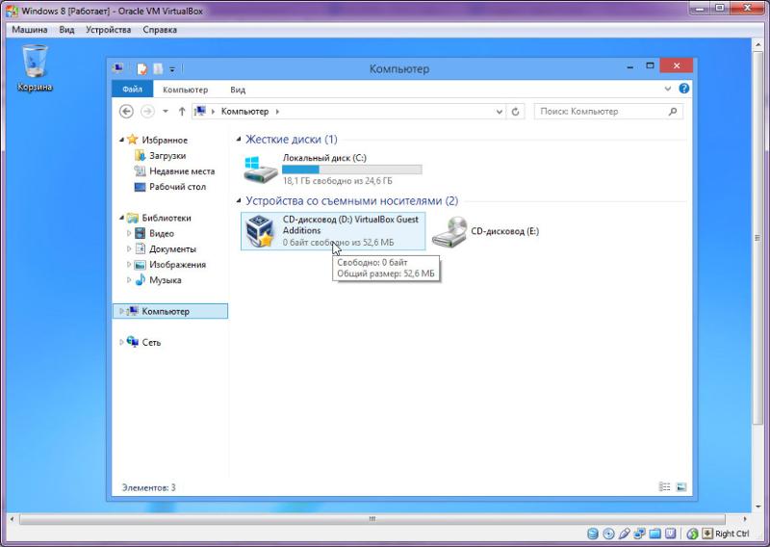Click the breadcrumb arrow after Компьютер in address bar
Image resolution: width=770 pixels, height=547 pixels.
click(277, 112)
